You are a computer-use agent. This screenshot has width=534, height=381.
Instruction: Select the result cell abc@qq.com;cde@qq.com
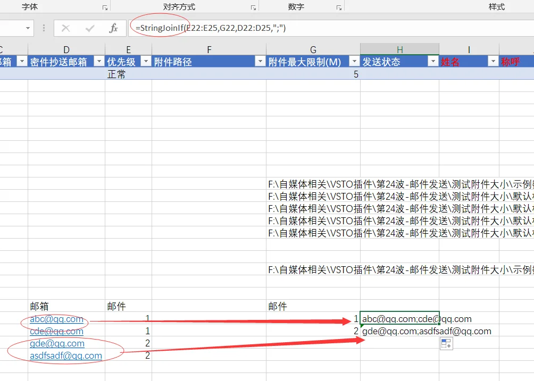400,319
